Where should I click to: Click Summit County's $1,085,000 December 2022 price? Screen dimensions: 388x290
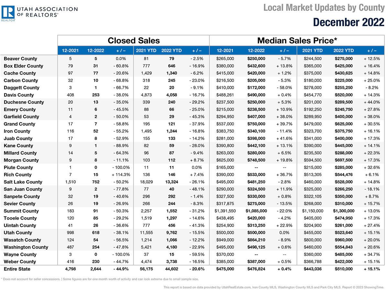pyautogui.click(x=256, y=211)
